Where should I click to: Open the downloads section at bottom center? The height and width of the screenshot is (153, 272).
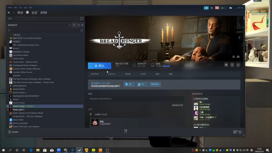point(125,131)
